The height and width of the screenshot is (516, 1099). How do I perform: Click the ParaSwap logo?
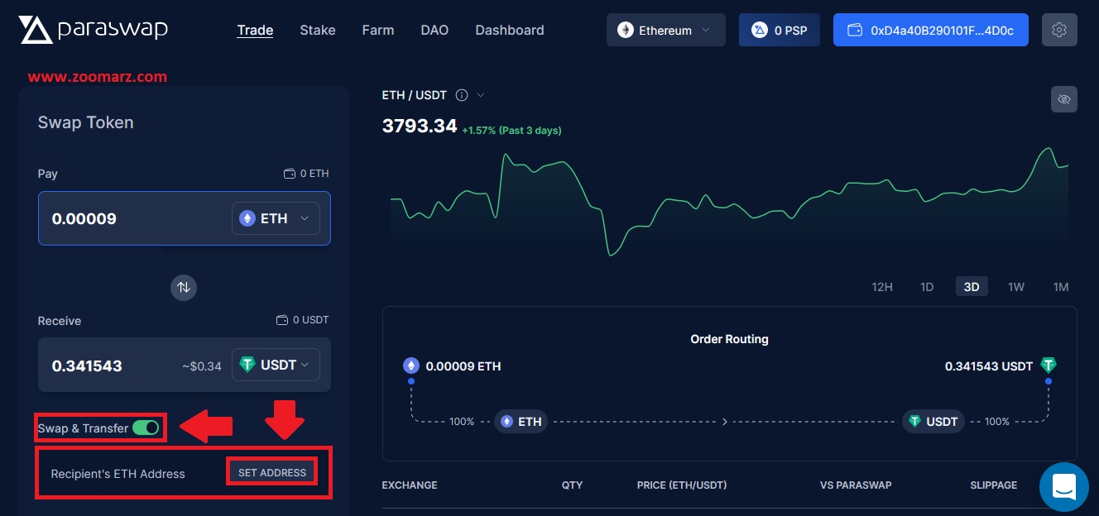click(93, 30)
